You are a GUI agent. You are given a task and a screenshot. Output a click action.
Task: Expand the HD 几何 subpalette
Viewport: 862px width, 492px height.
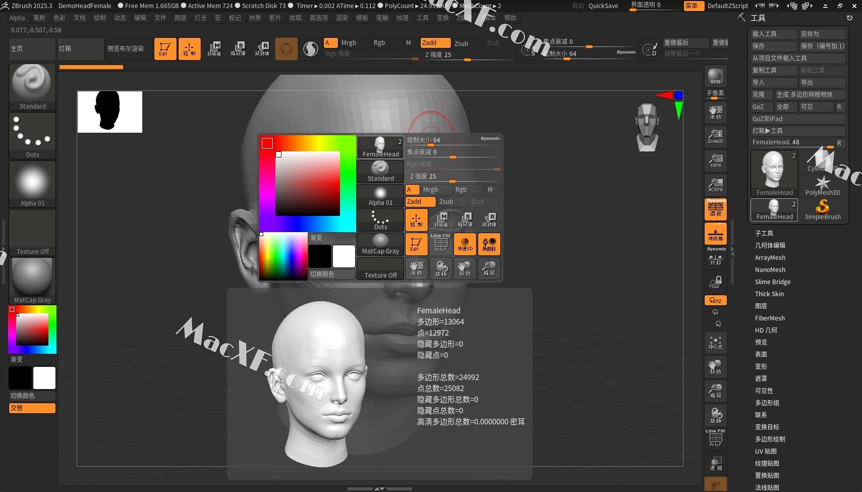[x=766, y=330]
